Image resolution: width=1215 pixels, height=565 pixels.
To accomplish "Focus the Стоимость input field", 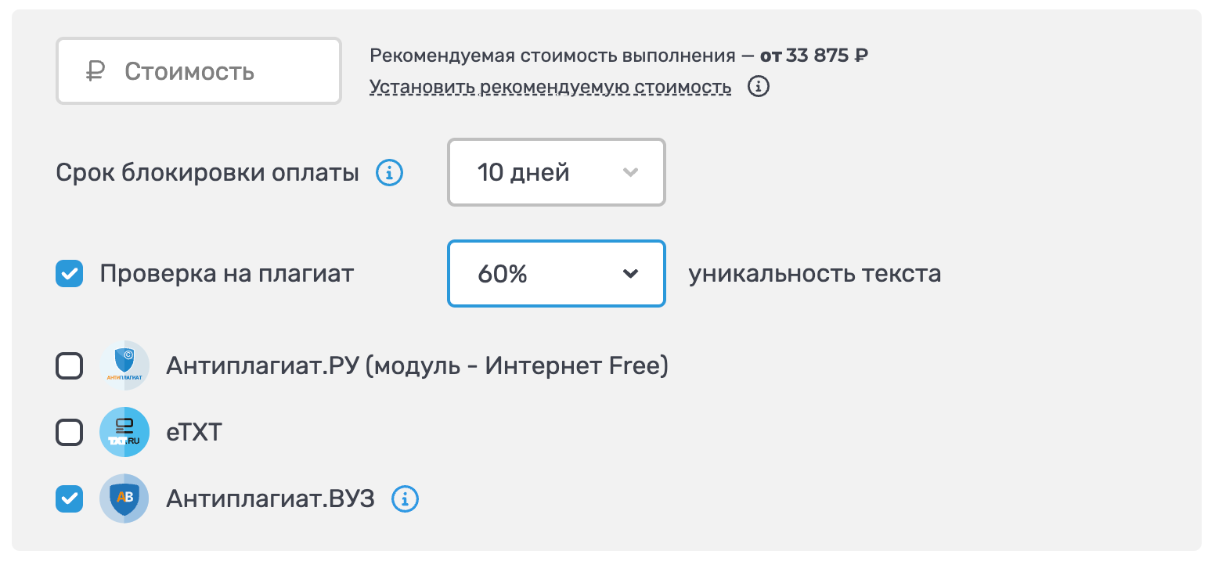I will pyautogui.click(x=199, y=71).
